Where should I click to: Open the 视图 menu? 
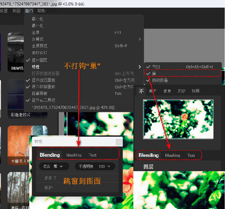[16, 11]
